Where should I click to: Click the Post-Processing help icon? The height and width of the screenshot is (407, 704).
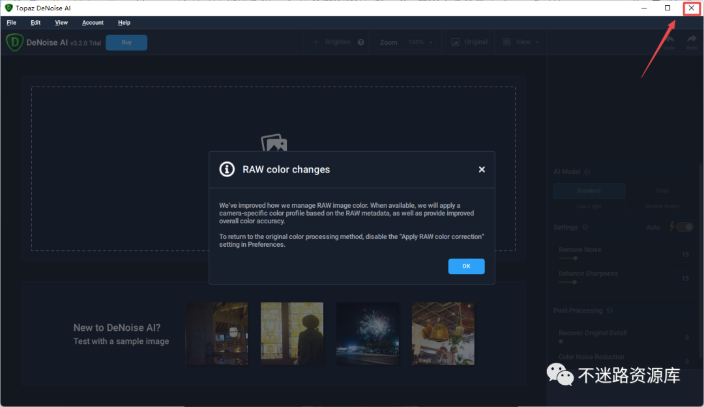[x=609, y=311]
